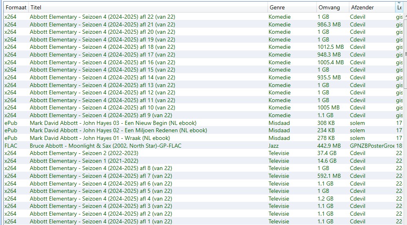407x225 pixels.
Task: Click Televisie genre of Seizoen 2 row
Action: coord(279,153)
